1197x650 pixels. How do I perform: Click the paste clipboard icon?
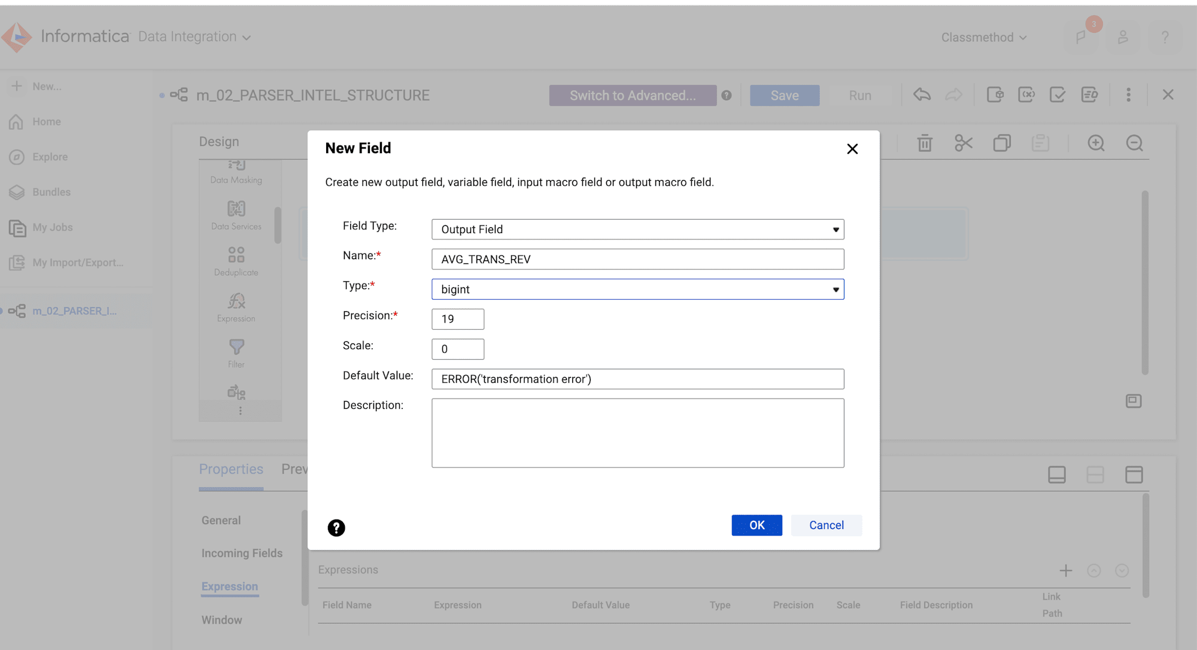(x=1040, y=143)
